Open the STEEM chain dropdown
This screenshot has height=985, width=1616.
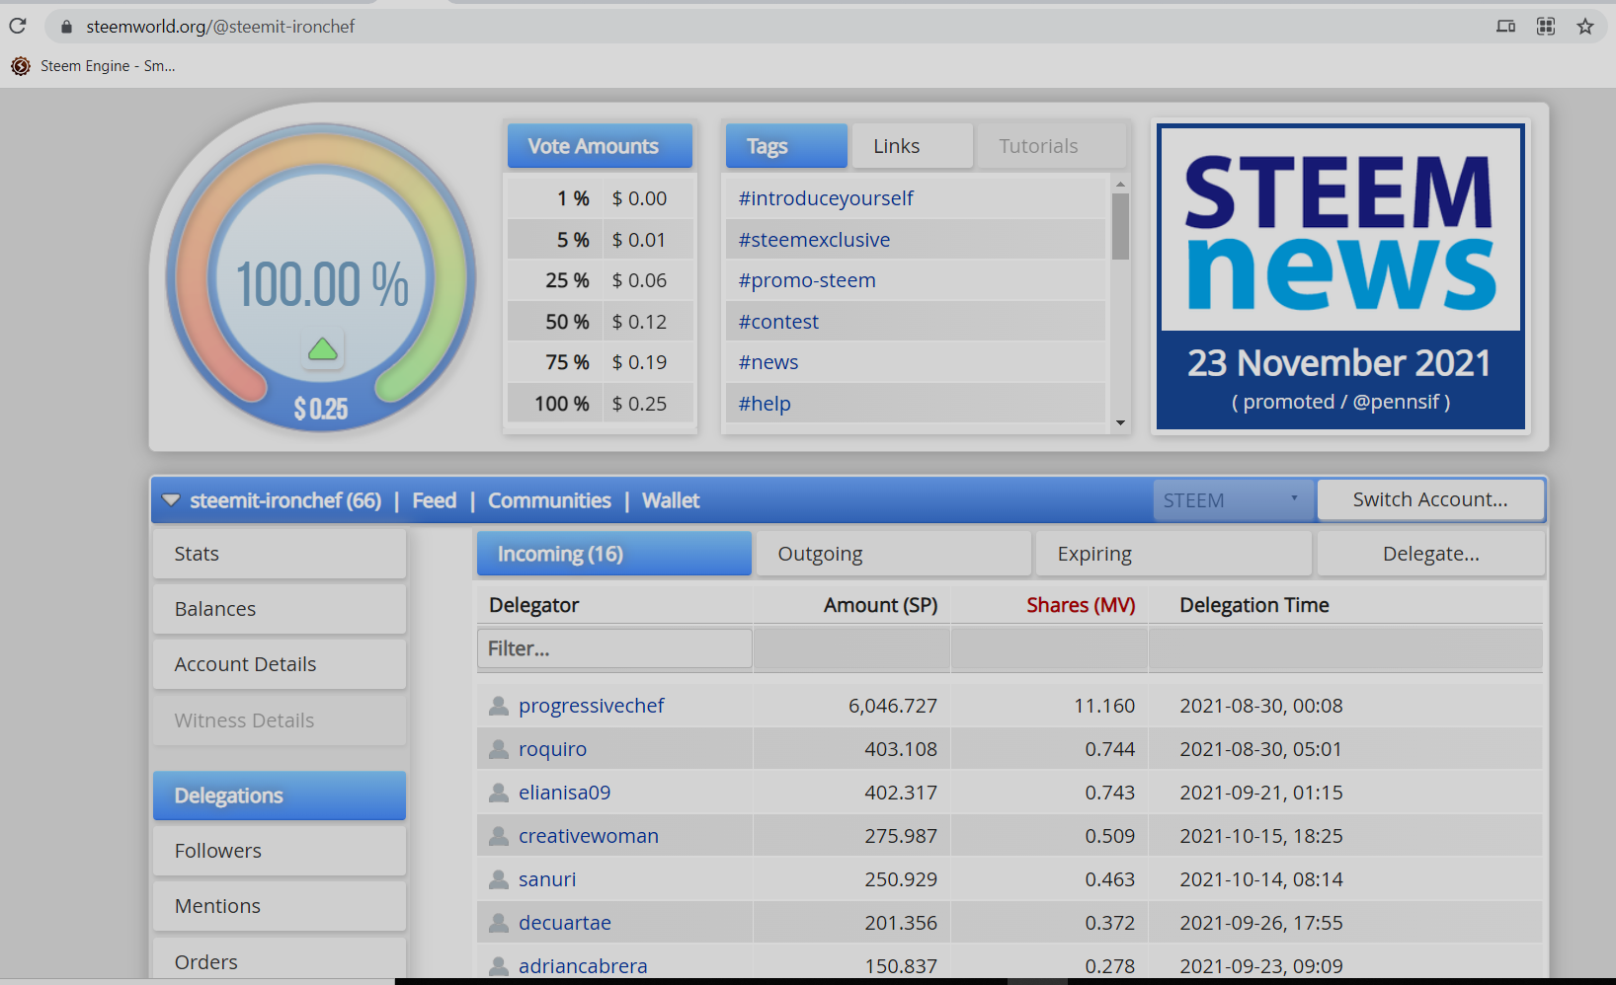coord(1233,500)
